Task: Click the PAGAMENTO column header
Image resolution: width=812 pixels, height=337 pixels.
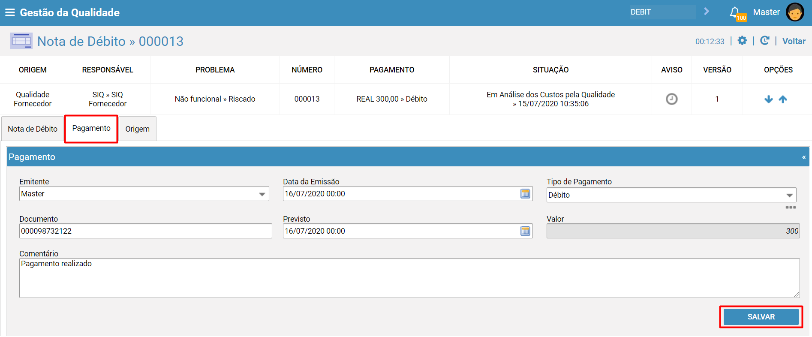Action: click(392, 70)
